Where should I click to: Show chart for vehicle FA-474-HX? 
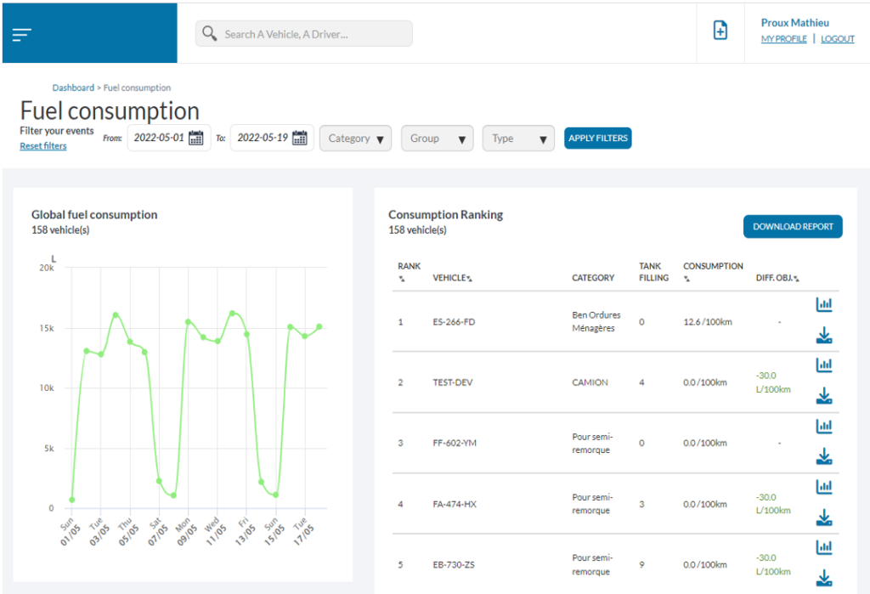823,487
